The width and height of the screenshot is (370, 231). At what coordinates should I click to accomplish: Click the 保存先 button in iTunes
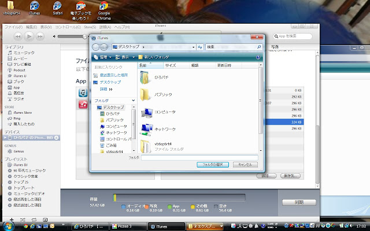[x=290, y=176]
